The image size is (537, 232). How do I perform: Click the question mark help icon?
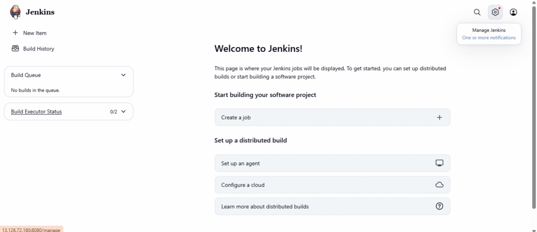(439, 206)
